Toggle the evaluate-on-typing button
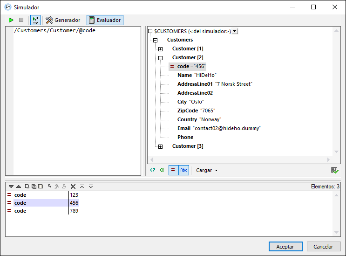The height and width of the screenshot is (256, 346). pyautogui.click(x=35, y=20)
